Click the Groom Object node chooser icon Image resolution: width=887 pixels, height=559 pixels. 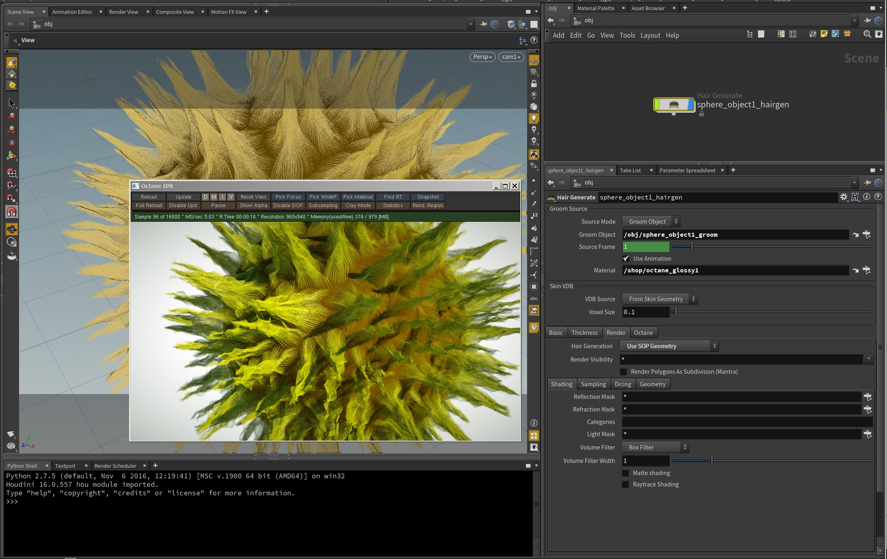[x=866, y=234]
